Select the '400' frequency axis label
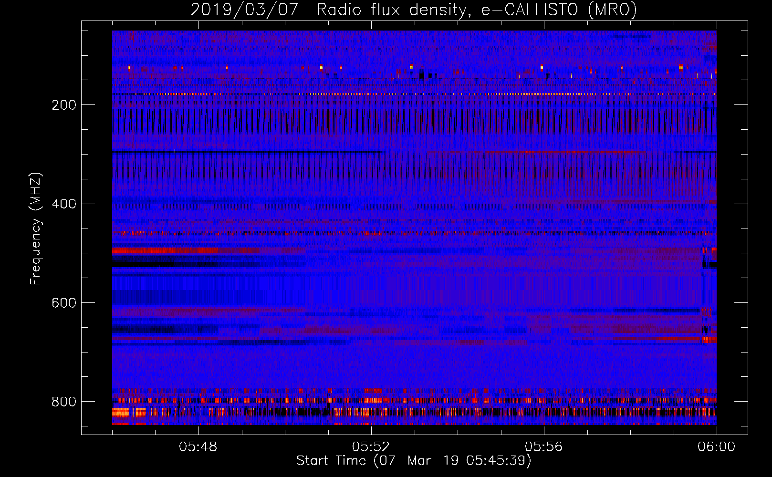This screenshot has width=772, height=477. click(x=64, y=204)
